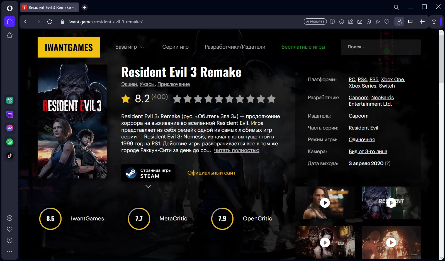Open the PS5 platform link

(374, 79)
